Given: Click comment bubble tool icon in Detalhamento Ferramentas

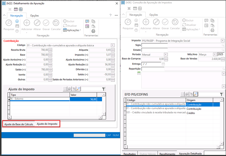Looking at the screenshot, I should pos(87,21).
